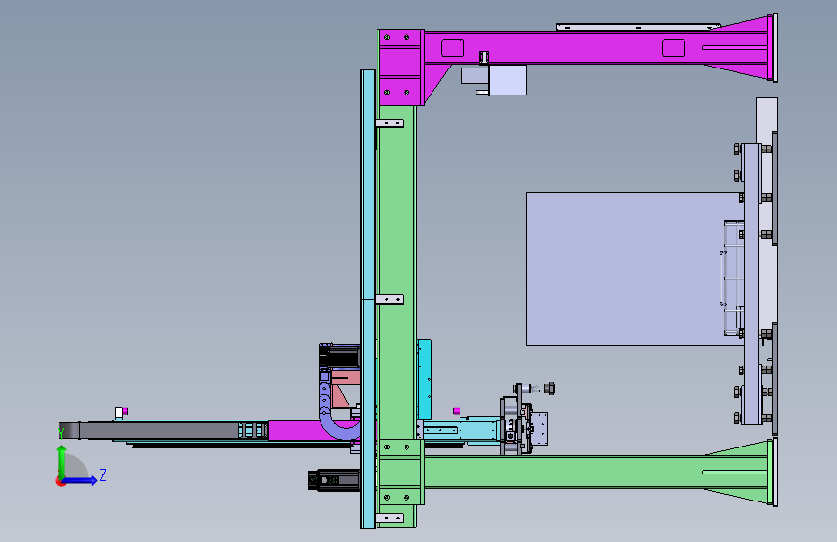Select the gripper mechanism at the arm's right end
837x542 pixels.
pyautogui.click(x=523, y=425)
